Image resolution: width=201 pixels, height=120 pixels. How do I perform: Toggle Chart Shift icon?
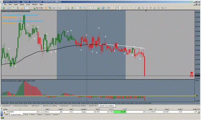tap(94, 8)
